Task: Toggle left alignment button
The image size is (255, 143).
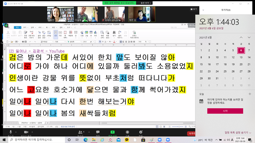Action: (123, 42)
